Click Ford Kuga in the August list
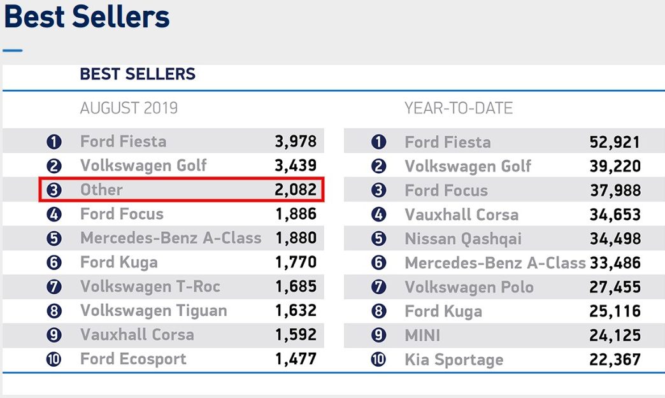The height and width of the screenshot is (398, 665). (119, 262)
